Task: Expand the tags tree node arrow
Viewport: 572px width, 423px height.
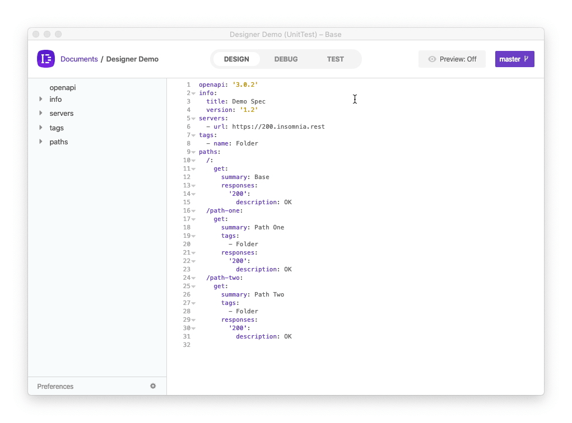Action: [x=41, y=128]
